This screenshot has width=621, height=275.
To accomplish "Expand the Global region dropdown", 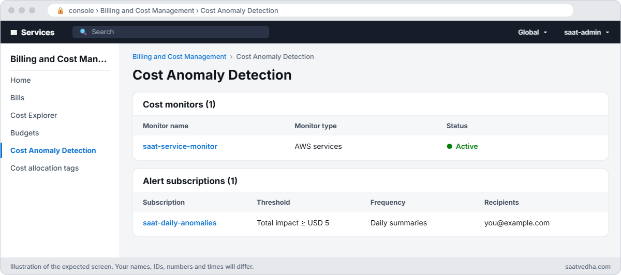I will pos(533,32).
